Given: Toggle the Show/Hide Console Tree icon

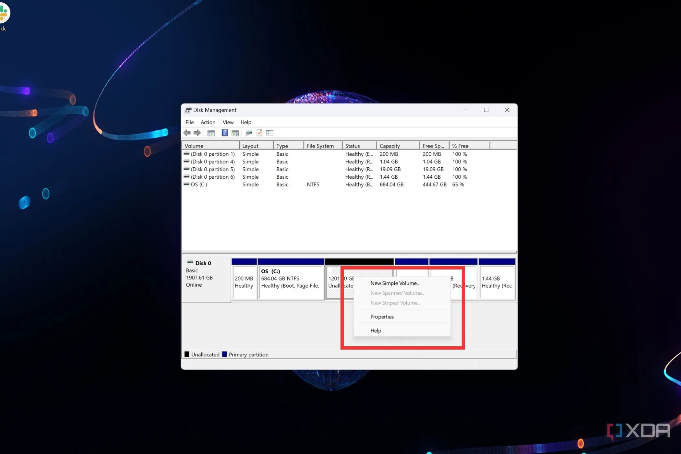Looking at the screenshot, I should coord(211,133).
